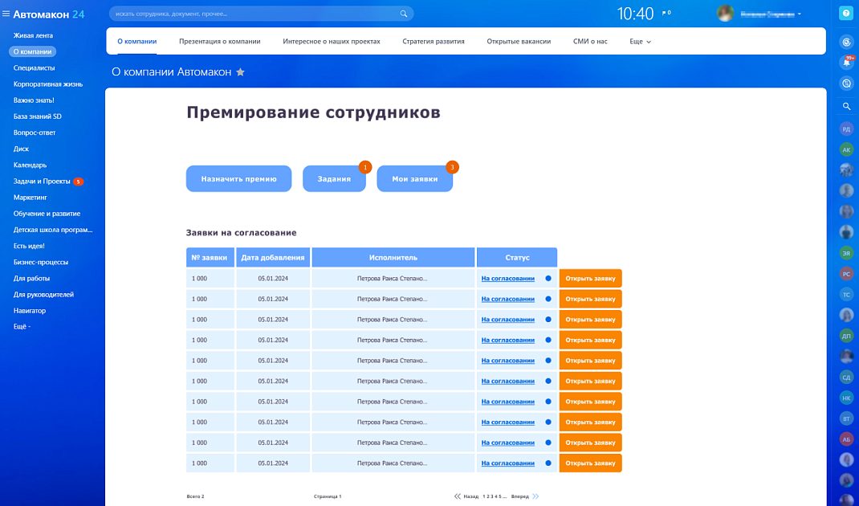Click the double-arrow 'Вперед' pagination icon
Viewport: 859px width, 506px height.
(x=535, y=496)
